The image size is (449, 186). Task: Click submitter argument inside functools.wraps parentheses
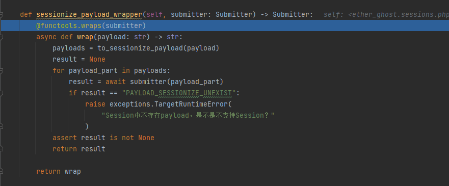click(124, 26)
